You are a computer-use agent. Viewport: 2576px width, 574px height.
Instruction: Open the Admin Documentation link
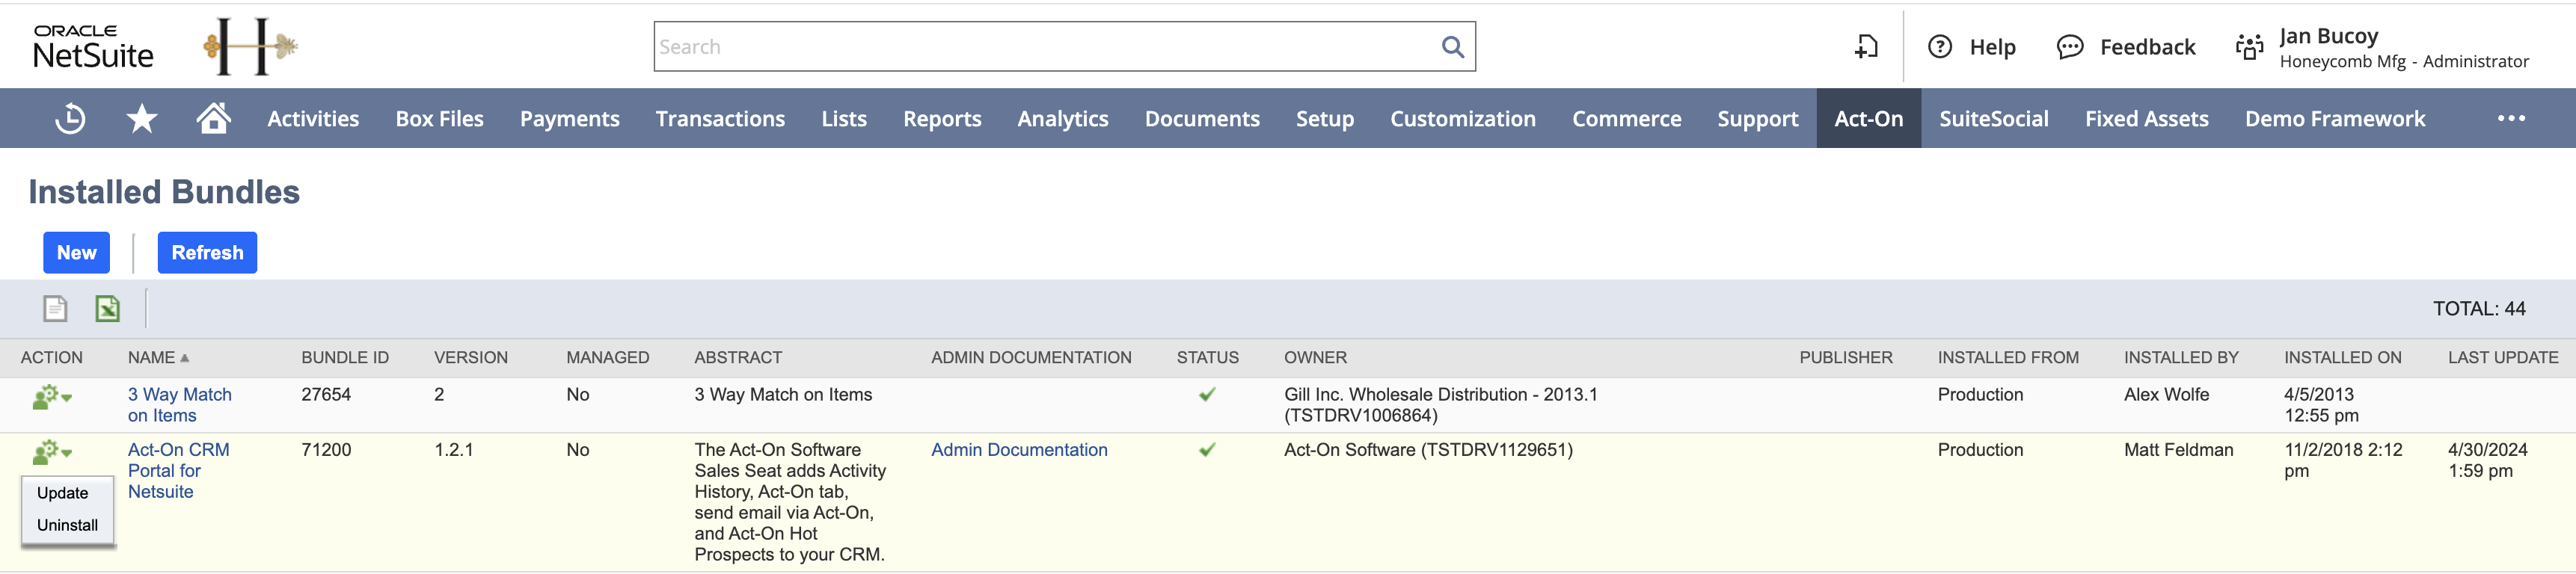click(x=1019, y=450)
